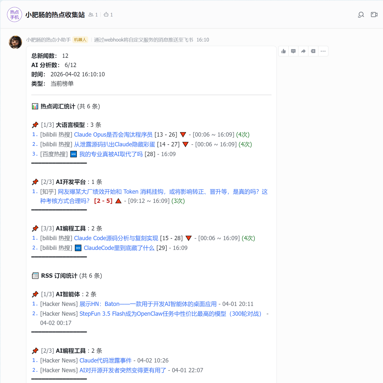Click the 当前榜单 type value
Screen dimensions: 383x383
tap(62, 84)
